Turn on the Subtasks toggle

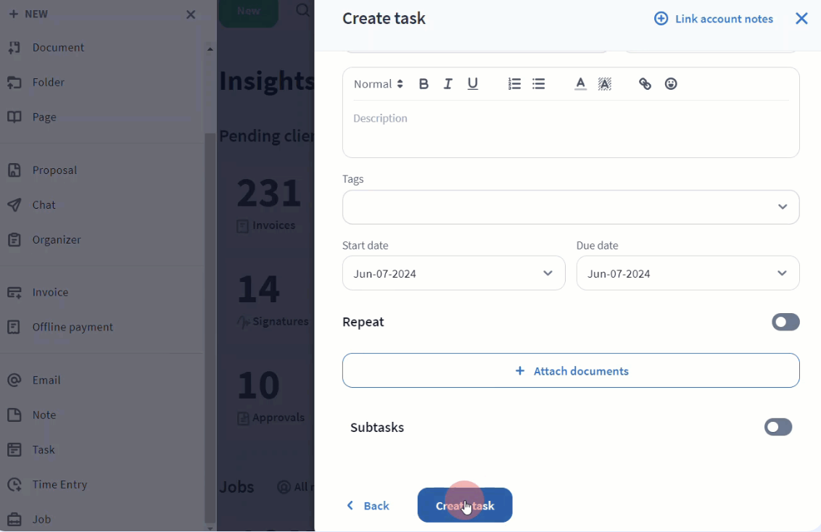[778, 427]
